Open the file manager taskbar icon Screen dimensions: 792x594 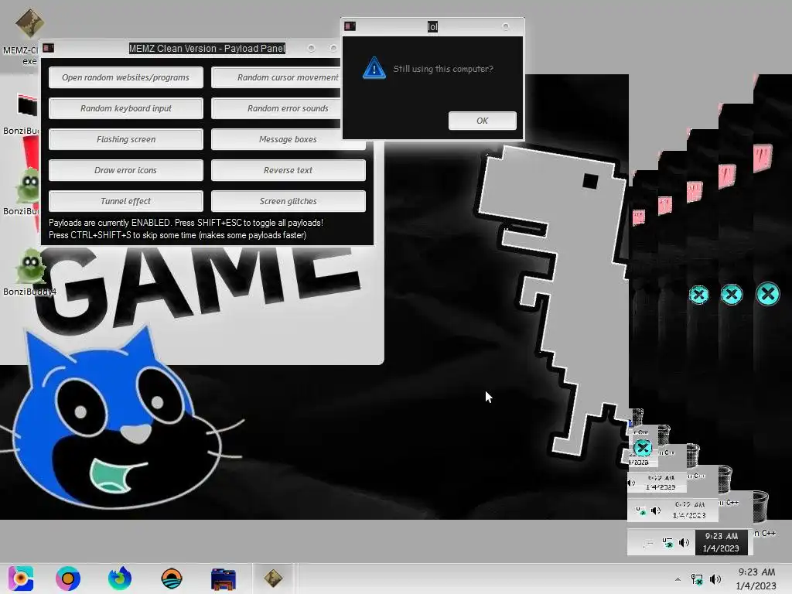pos(224,579)
